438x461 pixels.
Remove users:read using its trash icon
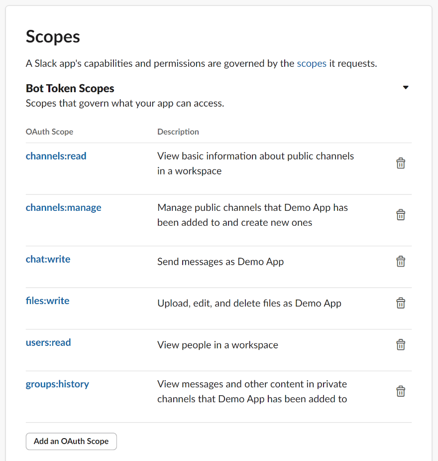pos(400,345)
